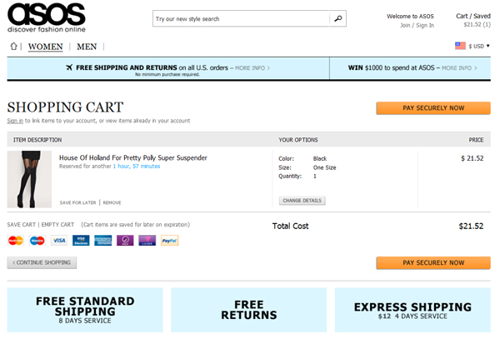Click Continue Shopping button
Image resolution: width=500 pixels, height=339 pixels.
pyautogui.click(x=42, y=262)
